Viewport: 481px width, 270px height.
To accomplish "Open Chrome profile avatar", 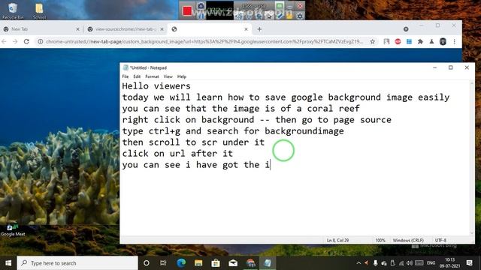I will [x=443, y=41].
